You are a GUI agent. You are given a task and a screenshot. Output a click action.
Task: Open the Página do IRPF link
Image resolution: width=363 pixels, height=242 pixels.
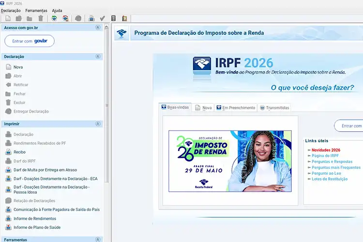point(325,156)
